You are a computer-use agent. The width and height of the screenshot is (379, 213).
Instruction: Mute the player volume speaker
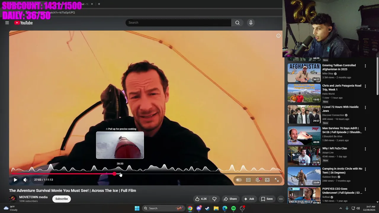point(25,180)
